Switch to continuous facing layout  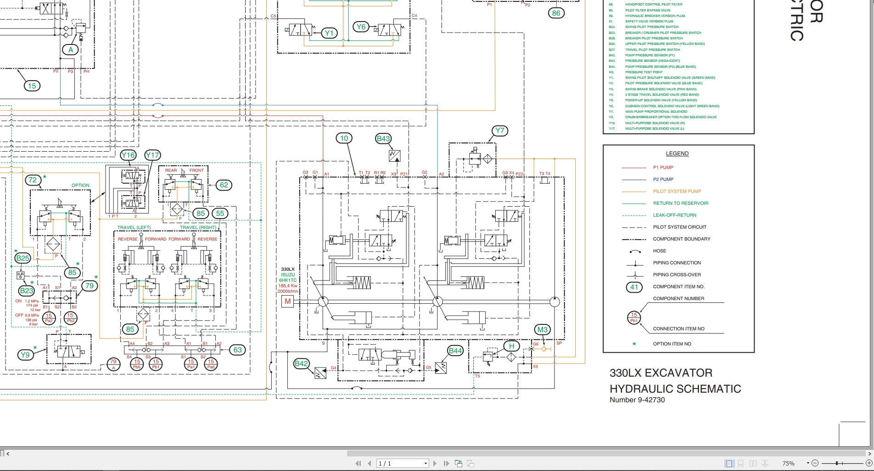[765, 464]
